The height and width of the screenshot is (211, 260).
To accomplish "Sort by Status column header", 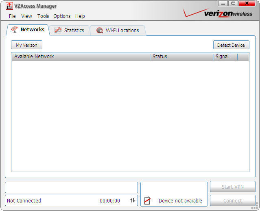I will 181,57.
